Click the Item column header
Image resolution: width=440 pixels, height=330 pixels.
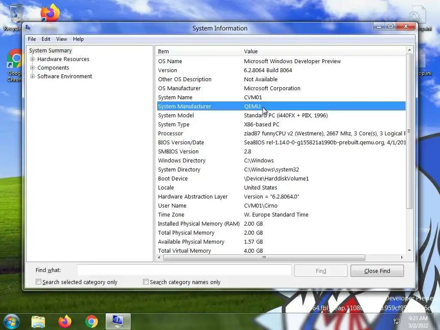[199, 52]
